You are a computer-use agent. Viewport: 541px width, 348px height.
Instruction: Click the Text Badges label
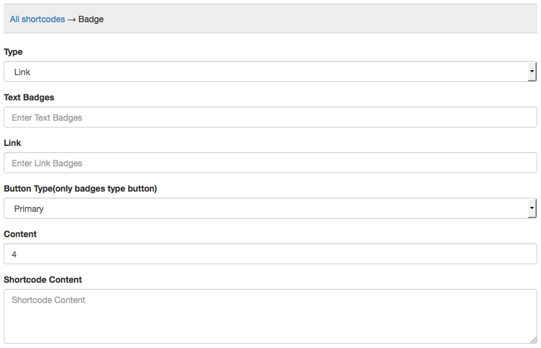[x=29, y=97]
